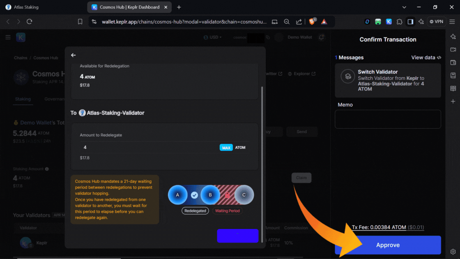460x259 pixels.
Task: Click inside the Memo text field
Action: pos(388,119)
